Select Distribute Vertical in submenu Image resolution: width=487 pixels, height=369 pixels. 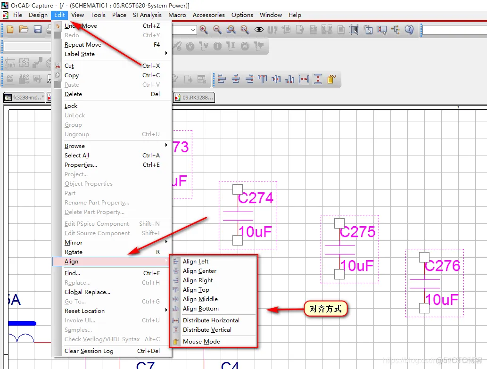[x=214, y=329]
